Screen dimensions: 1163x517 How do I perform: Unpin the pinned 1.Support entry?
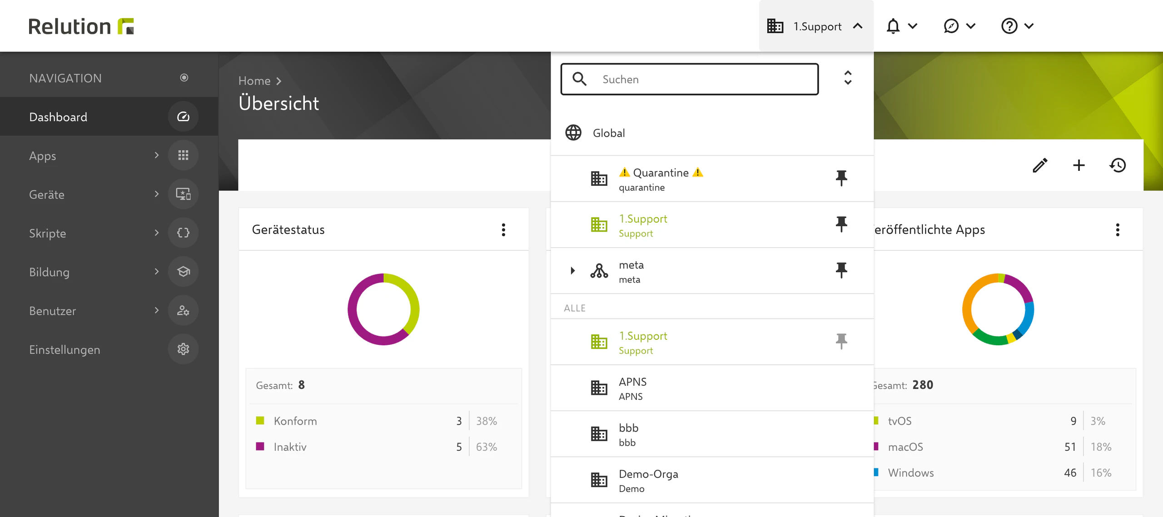coord(841,224)
